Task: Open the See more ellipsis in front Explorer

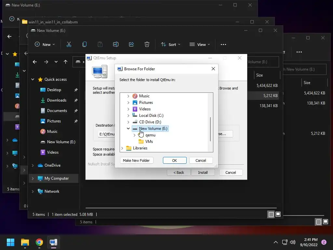Action: [223, 44]
